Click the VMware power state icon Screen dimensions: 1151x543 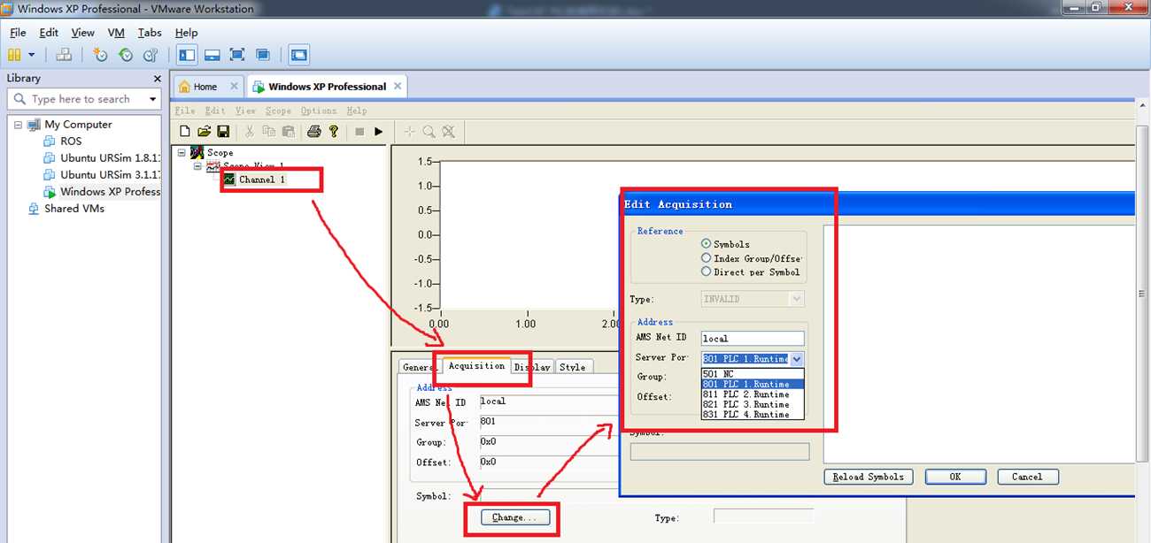[x=14, y=55]
